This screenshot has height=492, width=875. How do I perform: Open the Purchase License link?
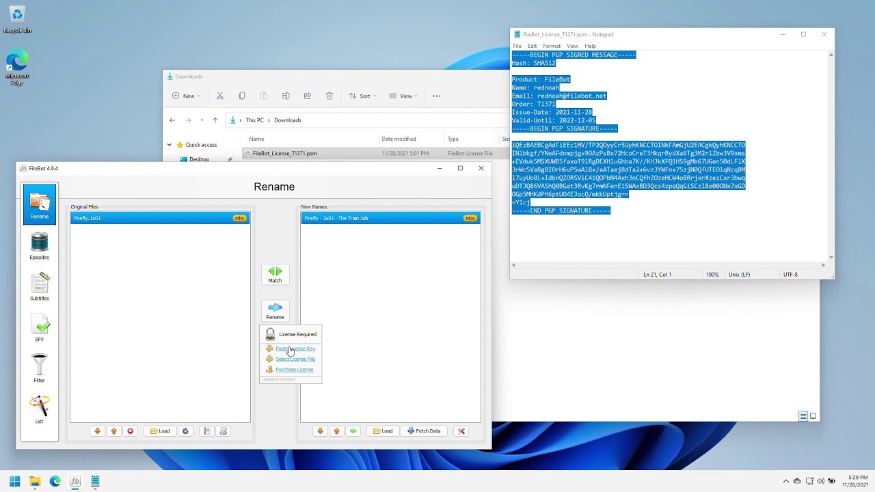click(x=295, y=370)
